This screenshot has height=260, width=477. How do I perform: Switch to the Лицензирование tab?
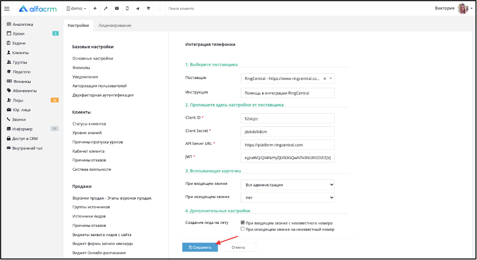(114, 25)
